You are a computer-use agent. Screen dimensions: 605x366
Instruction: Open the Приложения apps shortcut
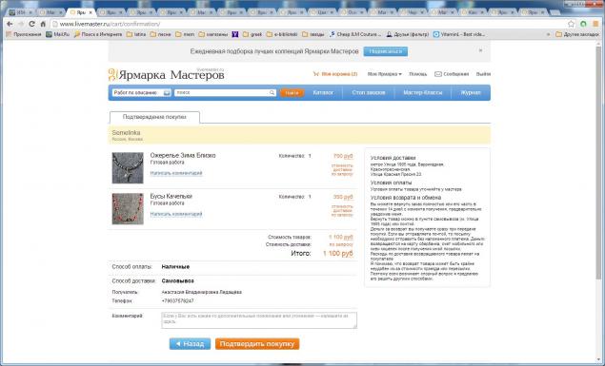24,34
